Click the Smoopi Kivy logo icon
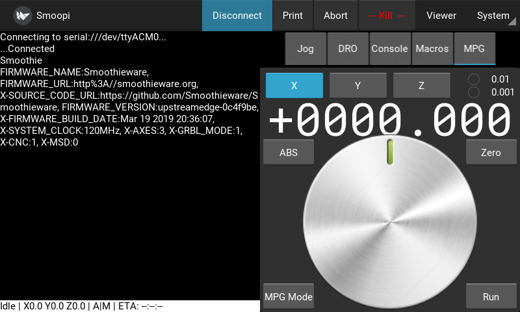Image resolution: width=520 pixels, height=312 pixels. tap(23, 16)
